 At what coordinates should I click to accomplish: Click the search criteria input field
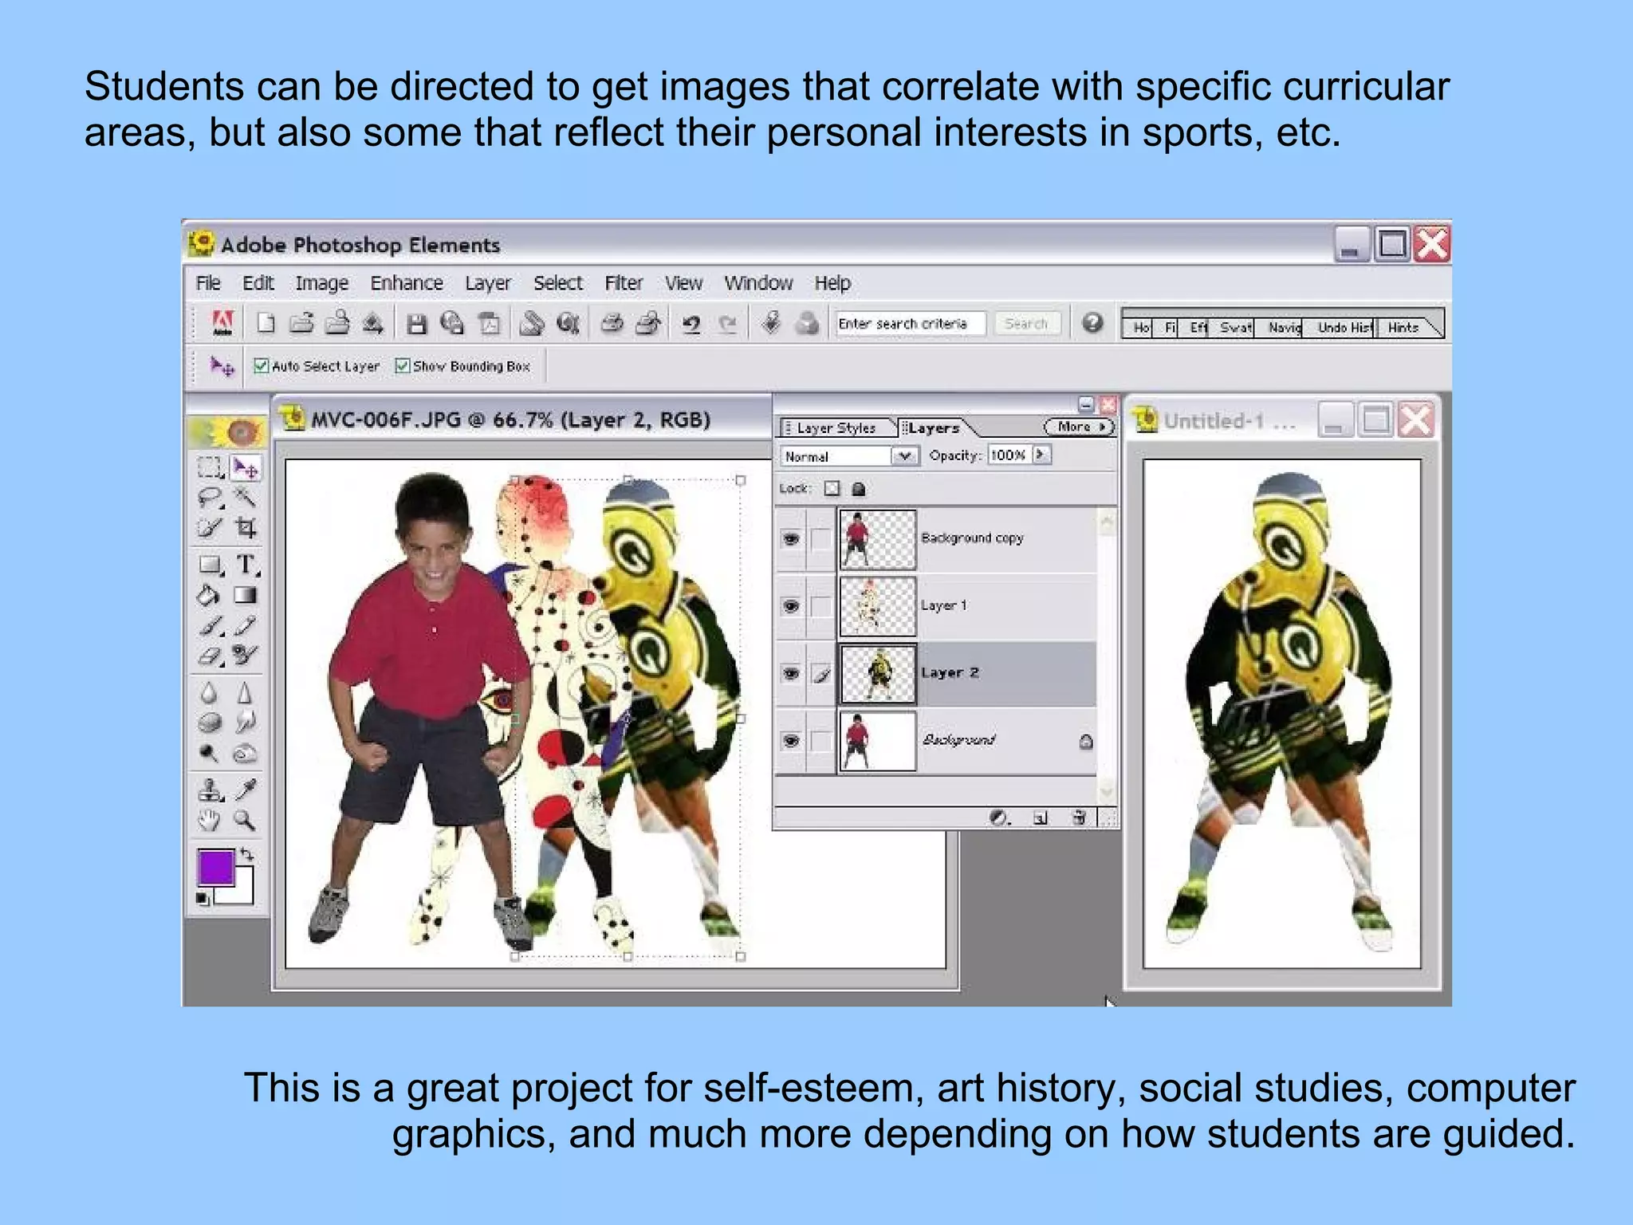[910, 324]
